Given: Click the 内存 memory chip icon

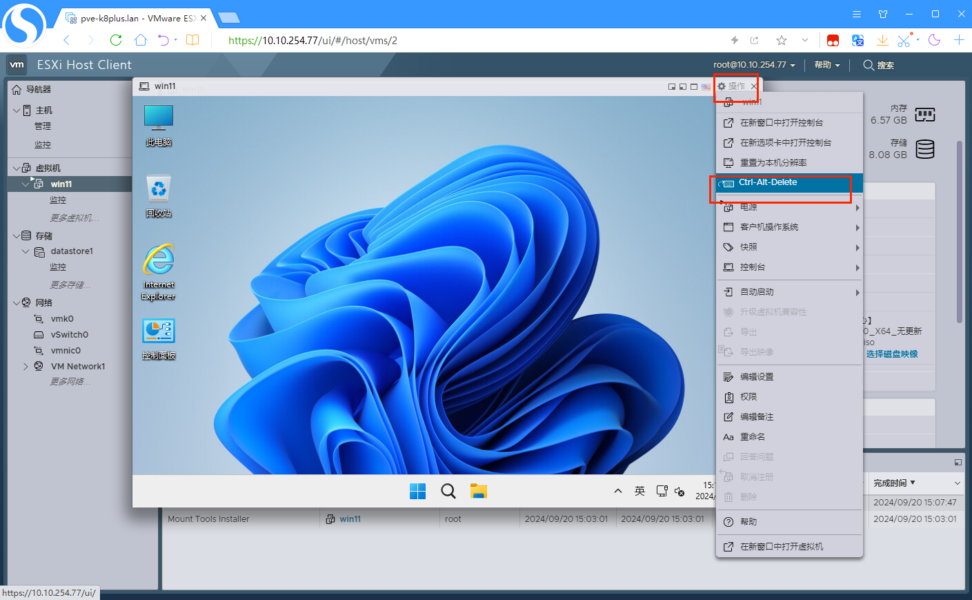Looking at the screenshot, I should point(925,115).
